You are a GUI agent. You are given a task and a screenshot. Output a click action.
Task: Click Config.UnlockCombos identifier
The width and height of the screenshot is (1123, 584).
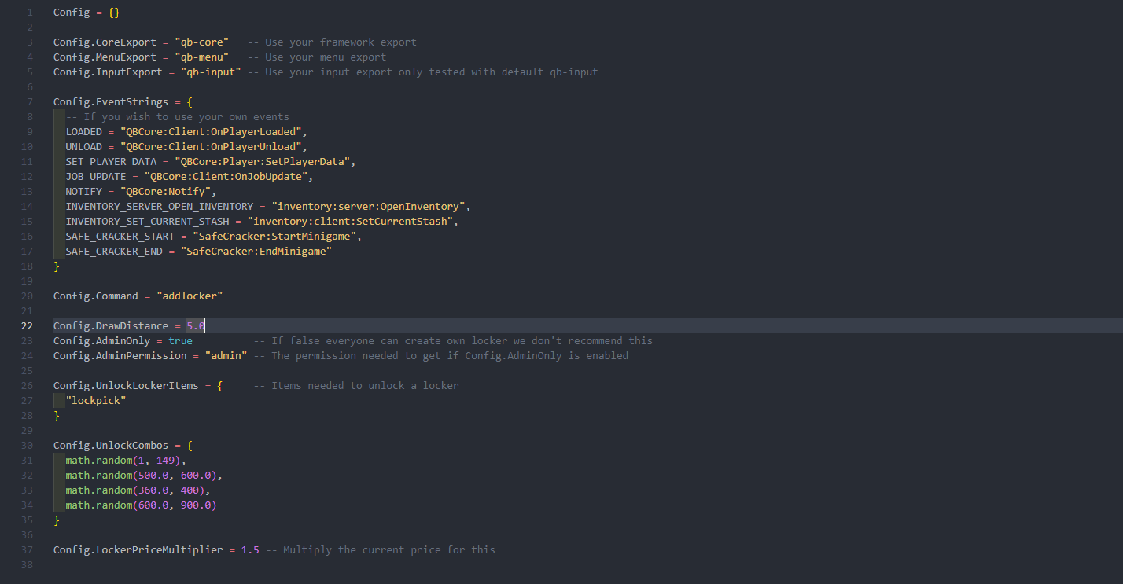[x=111, y=446]
